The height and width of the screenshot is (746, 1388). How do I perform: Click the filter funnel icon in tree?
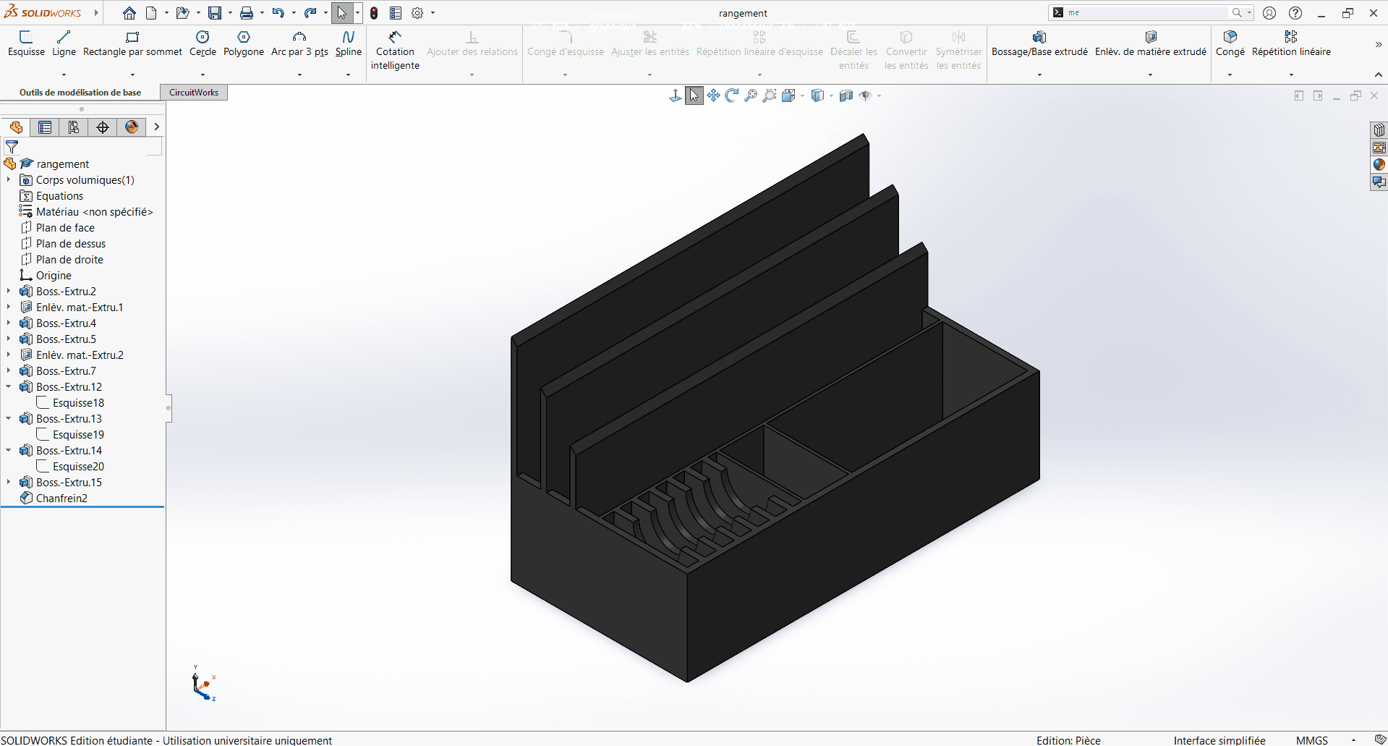point(12,147)
